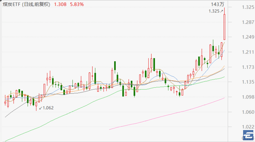Viewport: 255px width, 142px height.
Task: Click the 1.325 axis label
Action: (x=248, y=7)
